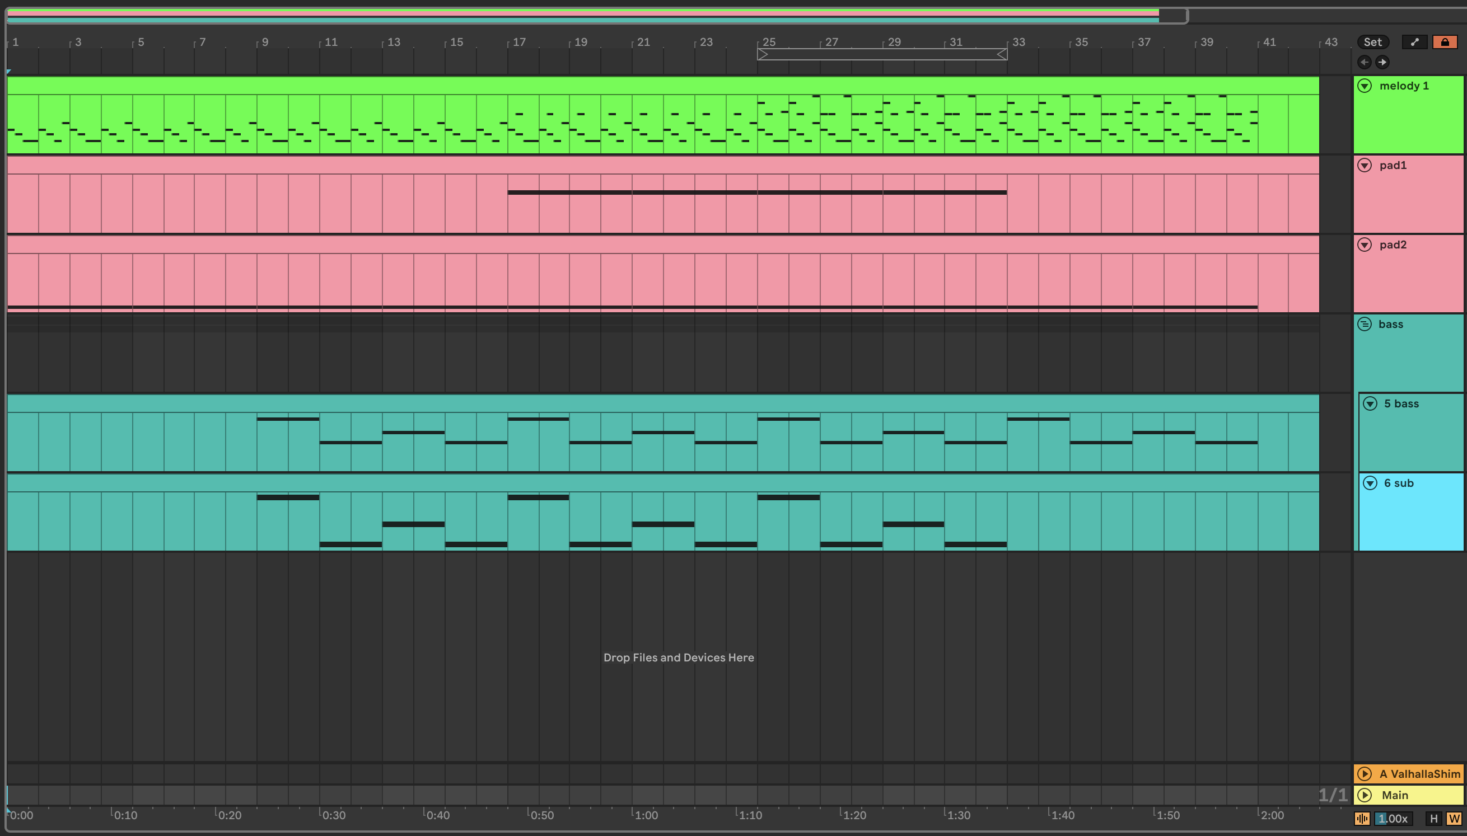Select the green melody 1 clip header
1467x836 pixels.
[x=663, y=86]
